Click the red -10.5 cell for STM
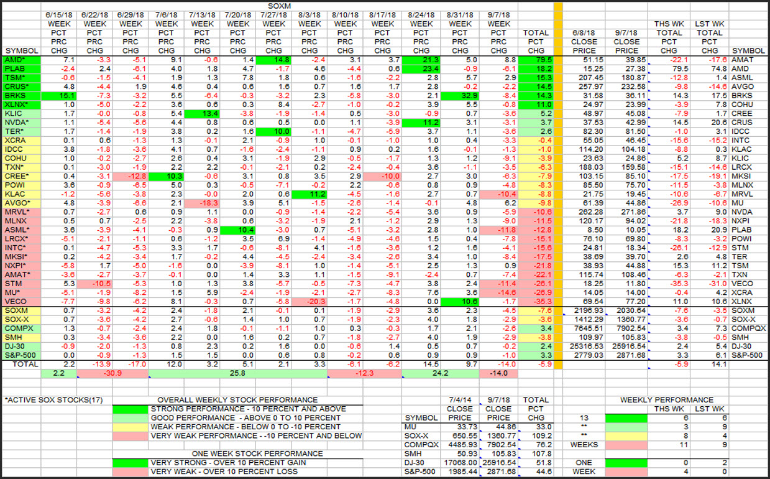 pos(95,283)
